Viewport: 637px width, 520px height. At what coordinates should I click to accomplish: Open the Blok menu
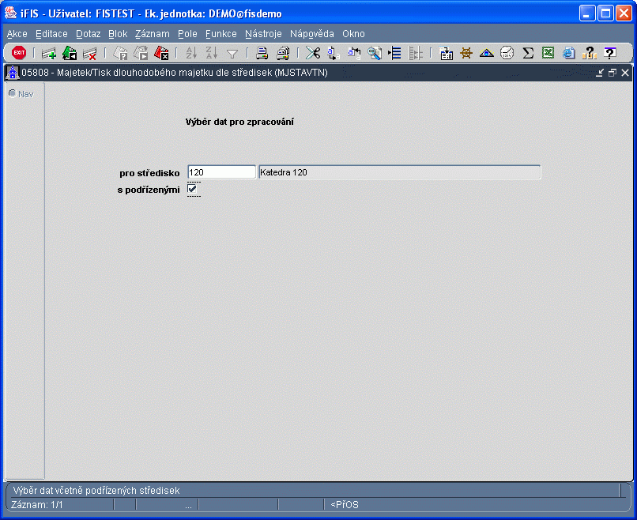(118, 34)
